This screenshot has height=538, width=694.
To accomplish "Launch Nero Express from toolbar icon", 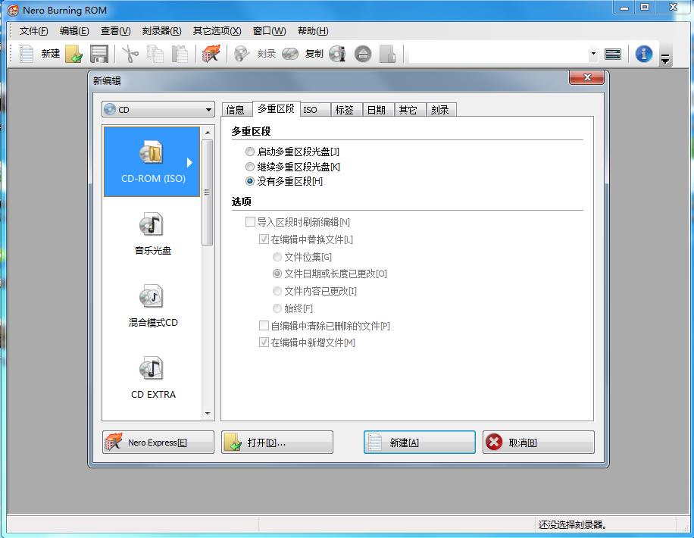I will (211, 54).
